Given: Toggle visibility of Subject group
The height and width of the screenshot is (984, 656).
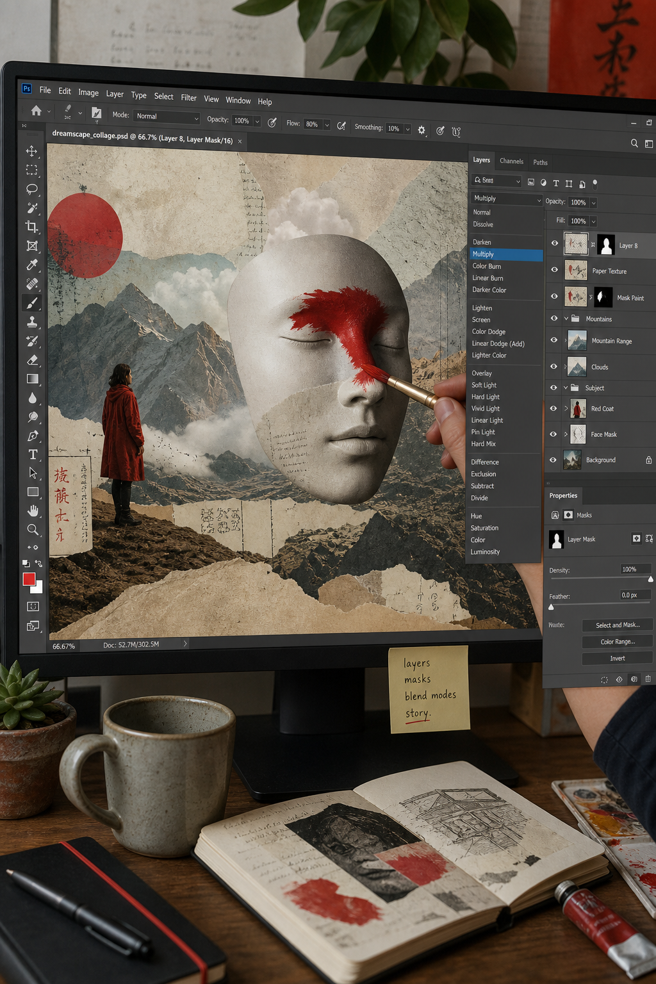Looking at the screenshot, I should [553, 387].
